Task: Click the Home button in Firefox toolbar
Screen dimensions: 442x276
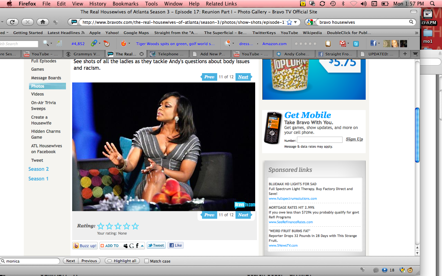Action: coord(42,22)
